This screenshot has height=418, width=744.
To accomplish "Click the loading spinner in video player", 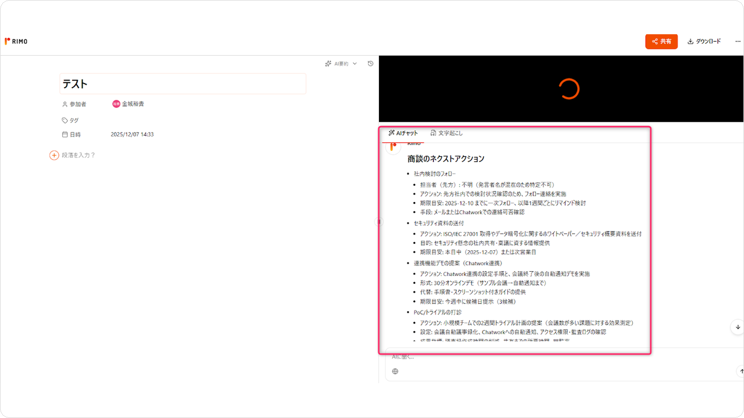I will pyautogui.click(x=568, y=89).
